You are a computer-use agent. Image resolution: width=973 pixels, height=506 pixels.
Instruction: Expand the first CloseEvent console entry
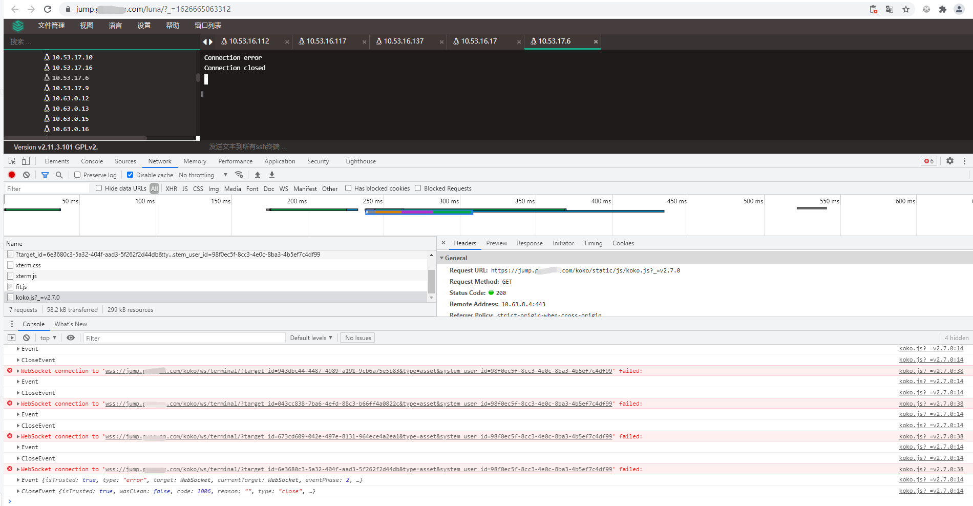18,360
